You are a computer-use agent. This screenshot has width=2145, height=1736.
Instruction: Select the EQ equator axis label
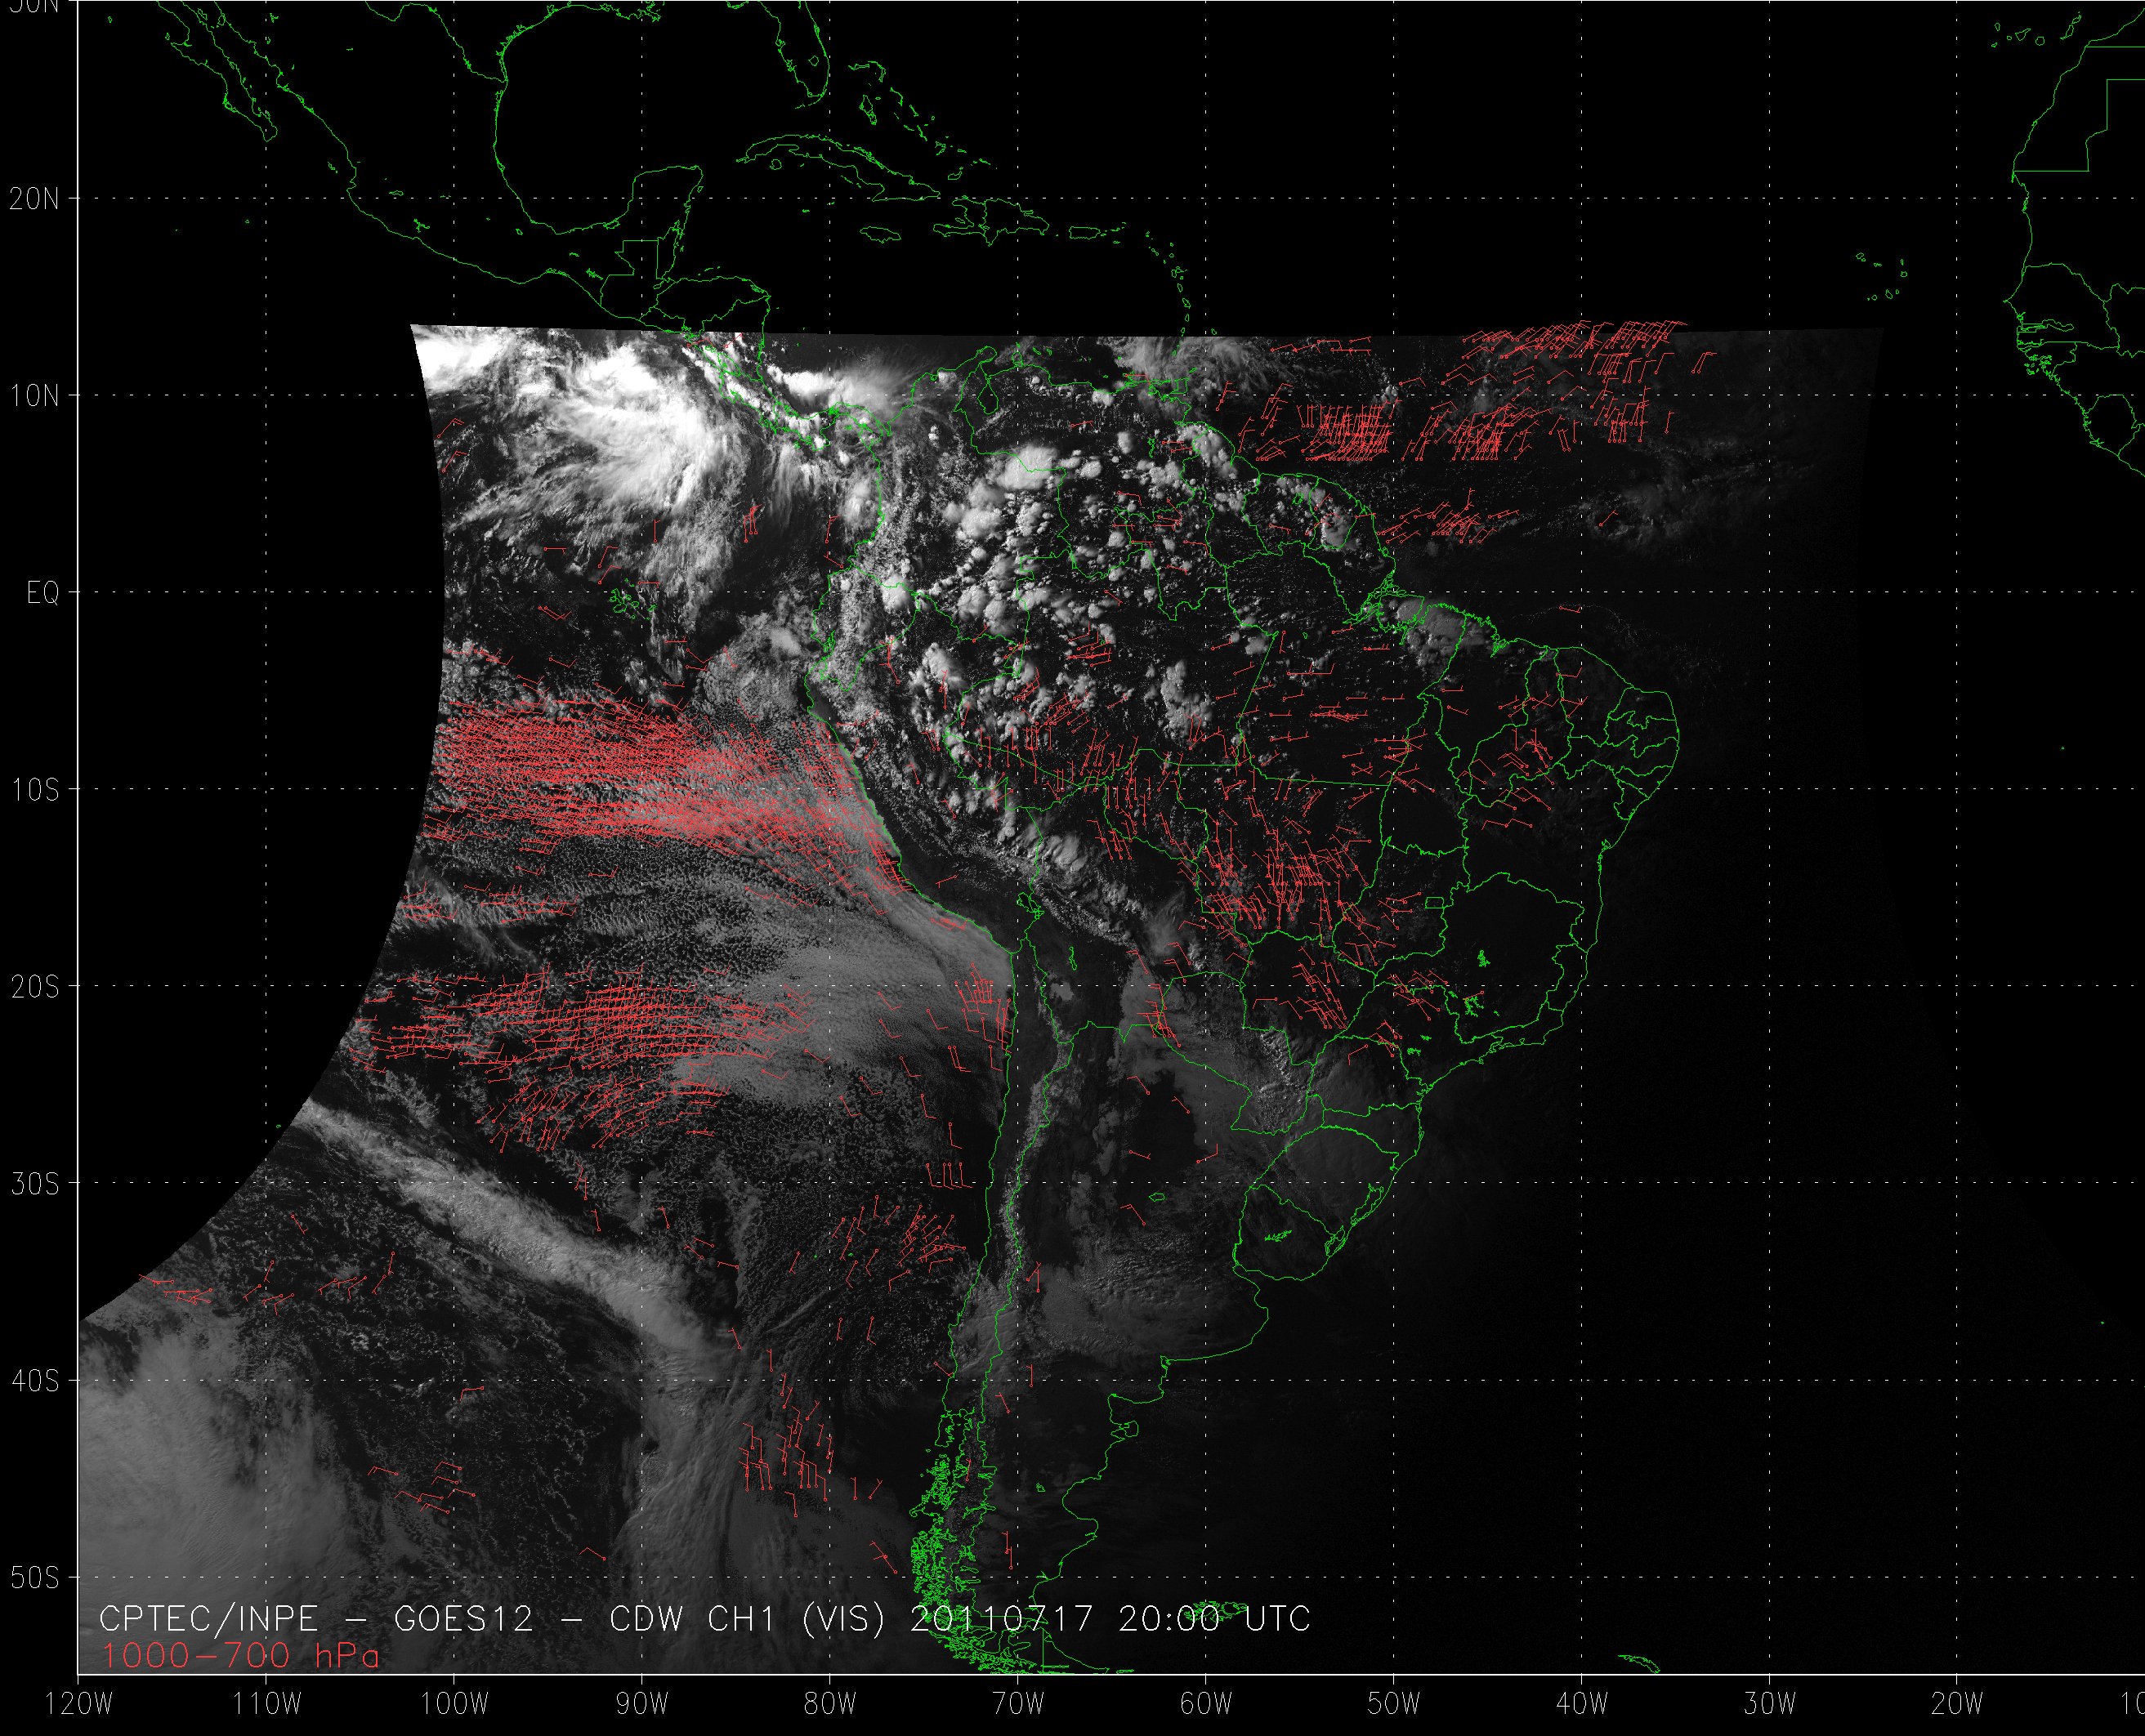(x=43, y=593)
